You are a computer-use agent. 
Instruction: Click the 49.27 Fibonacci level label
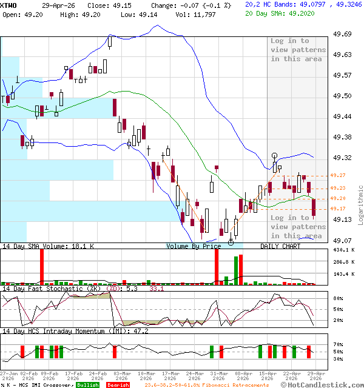click(338, 175)
